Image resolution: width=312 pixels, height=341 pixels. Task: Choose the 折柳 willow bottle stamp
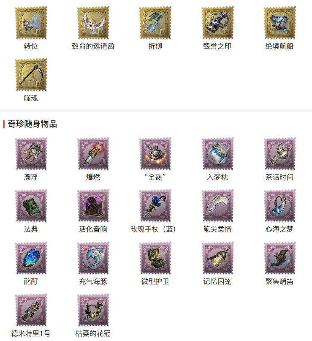point(155,23)
